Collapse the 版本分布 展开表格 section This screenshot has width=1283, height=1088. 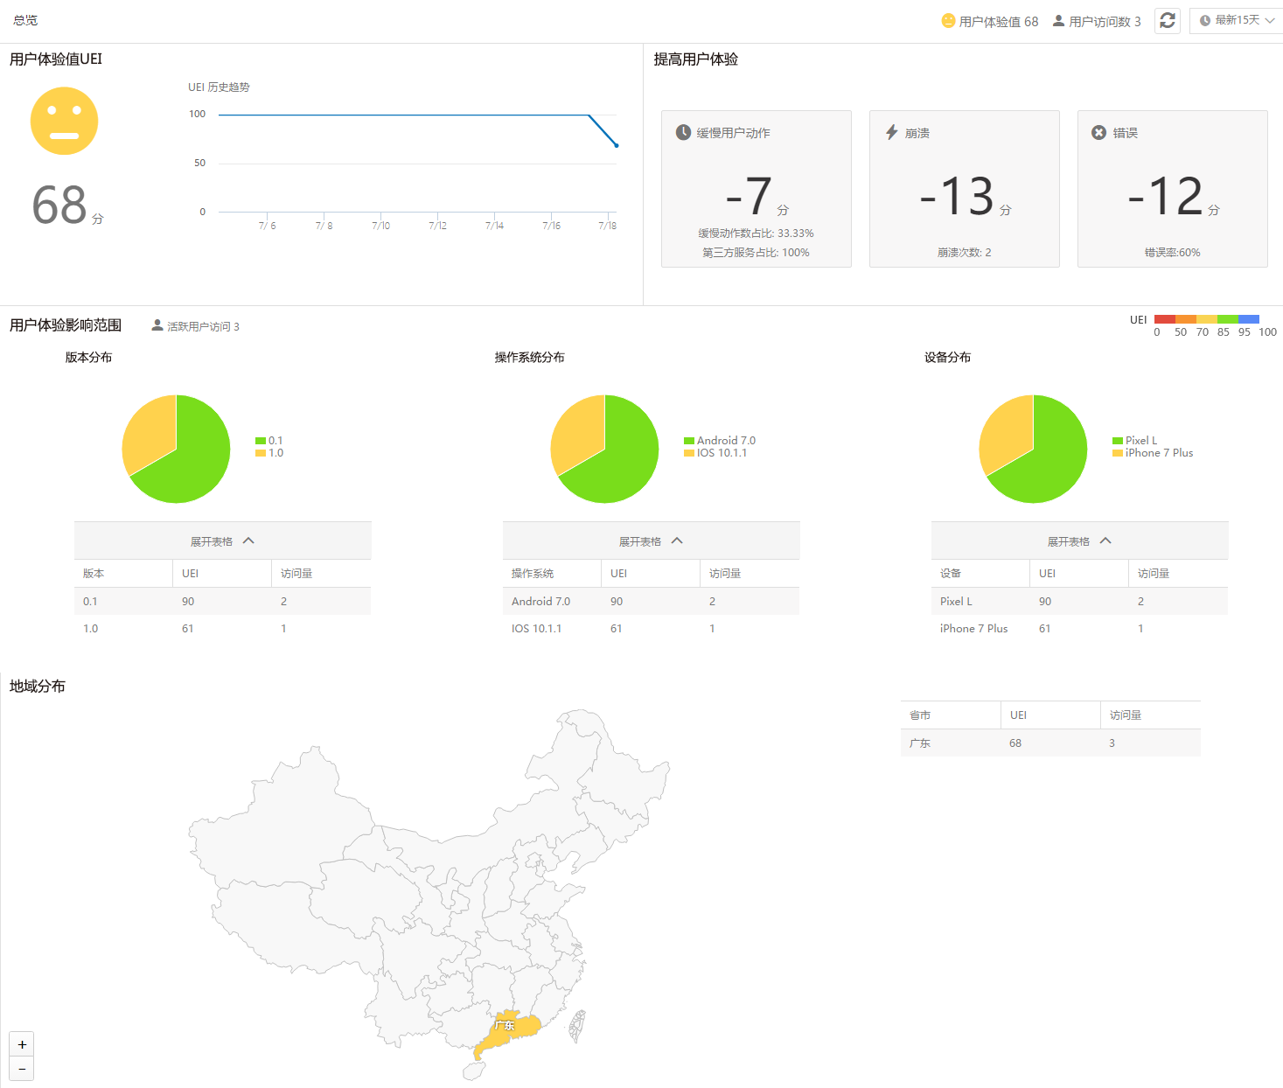pyautogui.click(x=222, y=541)
